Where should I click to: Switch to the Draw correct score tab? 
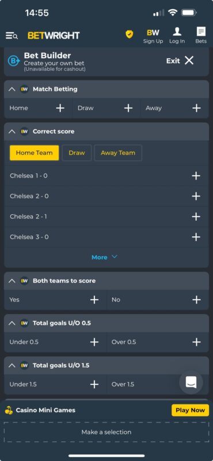(x=77, y=153)
